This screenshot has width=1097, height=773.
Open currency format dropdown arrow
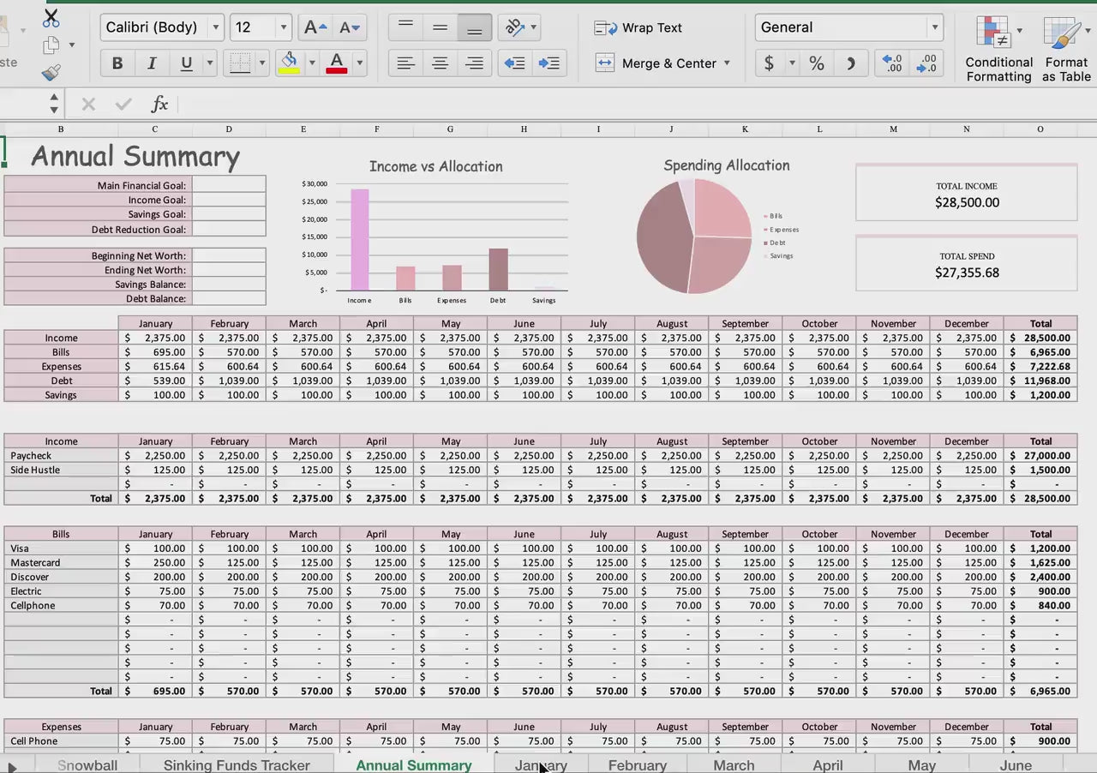click(792, 63)
